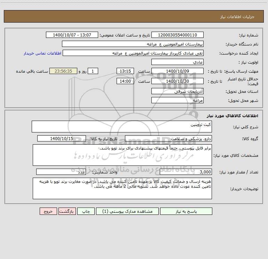Click the 'پاسخ به نیاز' button

(x=186, y=211)
